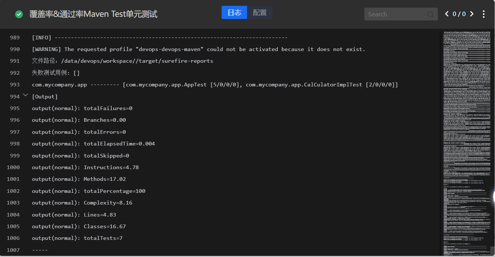The image size is (495, 257).
Task: Switch to the 配置 tab
Action: (x=260, y=12)
